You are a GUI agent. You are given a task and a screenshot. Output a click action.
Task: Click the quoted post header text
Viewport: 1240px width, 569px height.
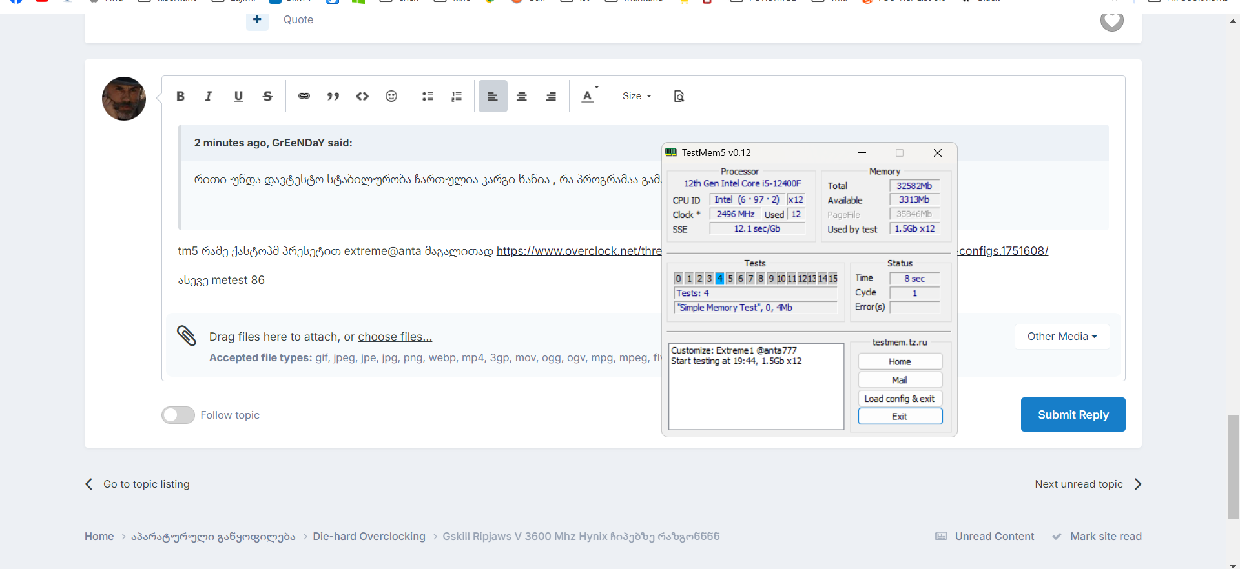273,143
